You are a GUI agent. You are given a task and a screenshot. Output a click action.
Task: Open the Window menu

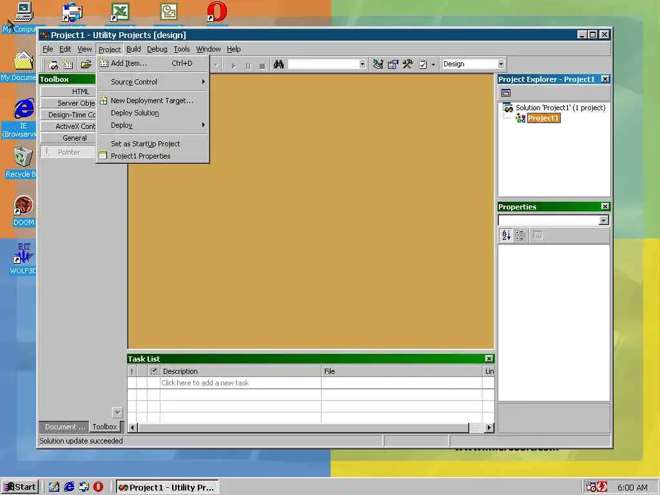point(208,49)
